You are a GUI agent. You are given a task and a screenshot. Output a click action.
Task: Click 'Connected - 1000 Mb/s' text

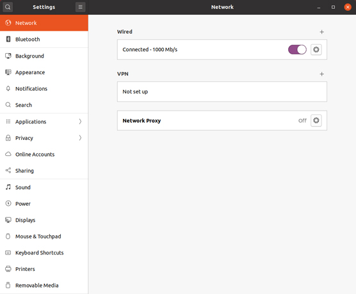tap(150, 49)
